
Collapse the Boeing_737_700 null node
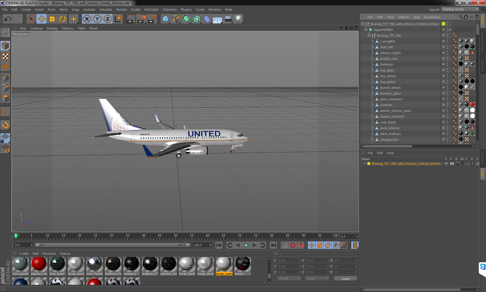(369, 35)
